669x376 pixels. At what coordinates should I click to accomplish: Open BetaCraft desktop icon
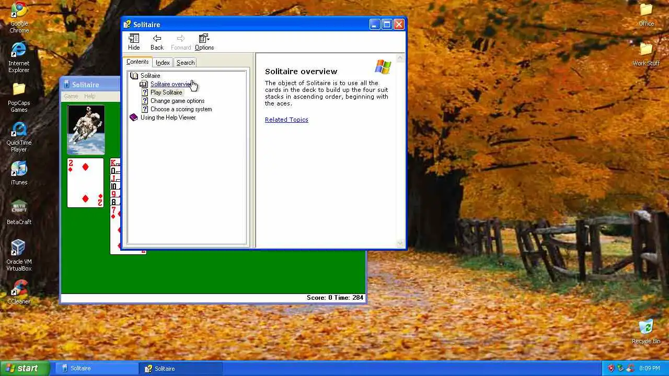point(19,212)
